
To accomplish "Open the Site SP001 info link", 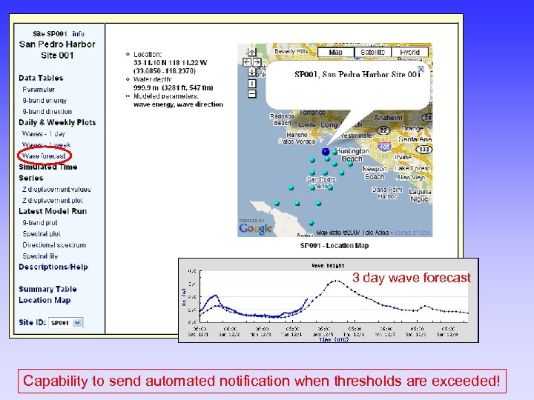I will point(79,33).
